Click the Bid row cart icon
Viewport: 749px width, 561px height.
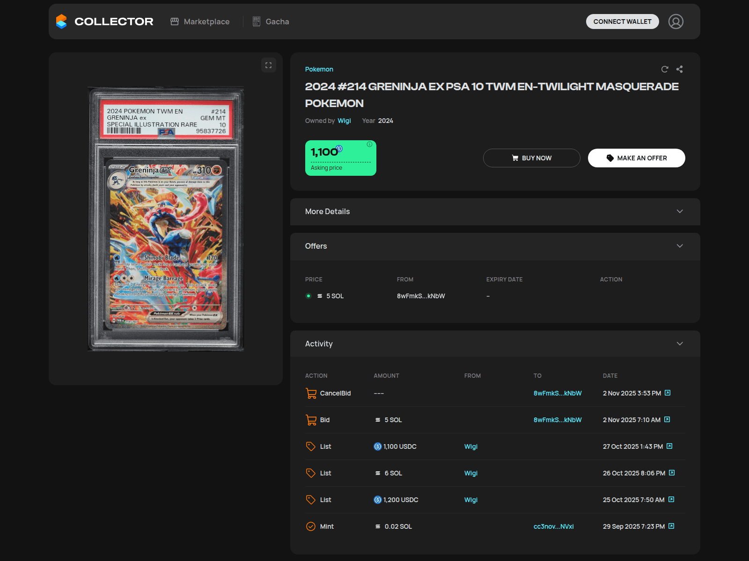pos(311,420)
